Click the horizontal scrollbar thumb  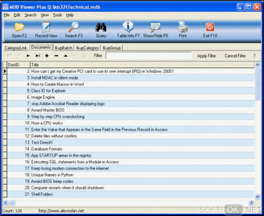tap(12, 203)
